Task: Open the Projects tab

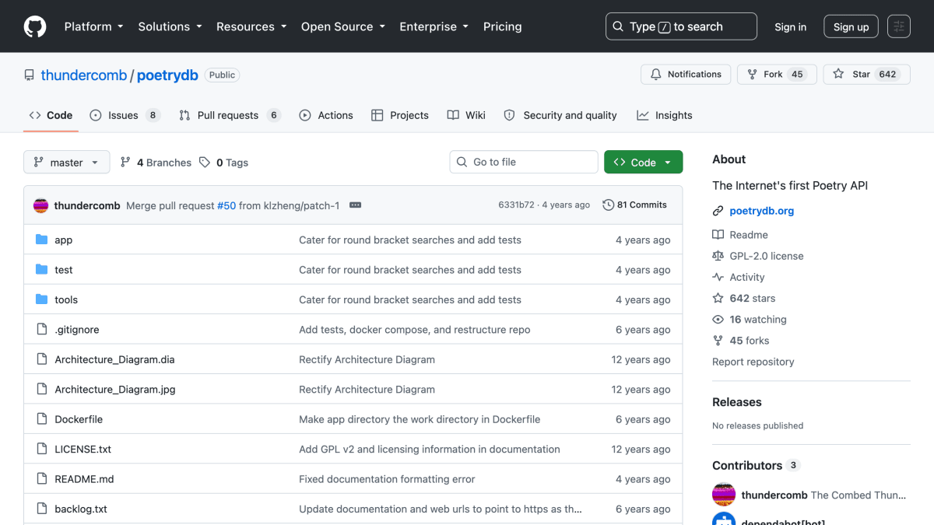Action: (x=400, y=115)
